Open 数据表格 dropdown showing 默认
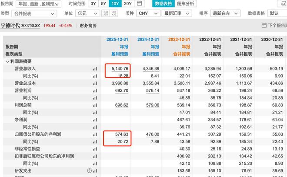Viewport: 287px width, 177px height. [x=277, y=13]
